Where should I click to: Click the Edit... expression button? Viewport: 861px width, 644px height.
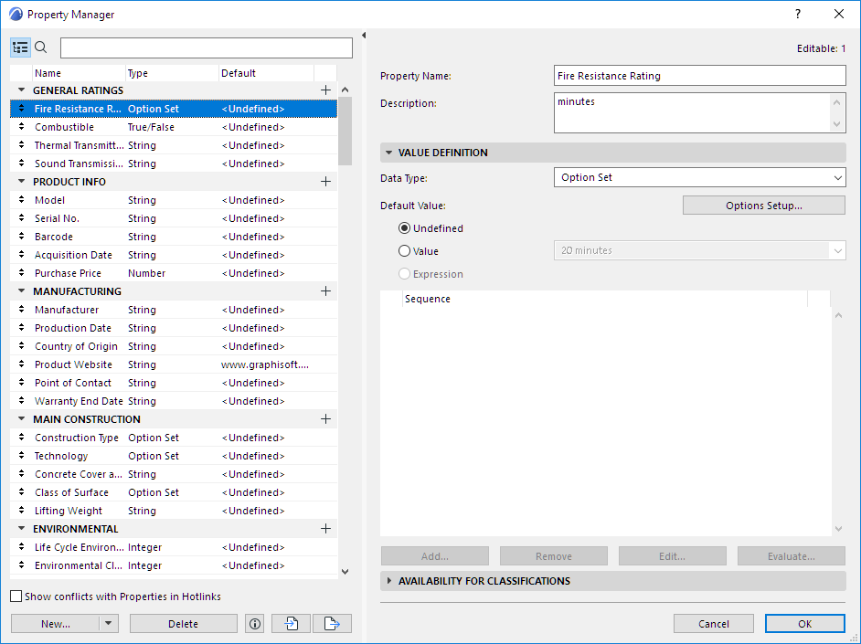(x=672, y=556)
